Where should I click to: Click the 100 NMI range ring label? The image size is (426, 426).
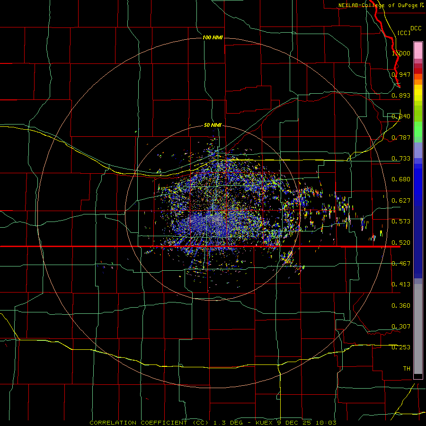pyautogui.click(x=213, y=37)
